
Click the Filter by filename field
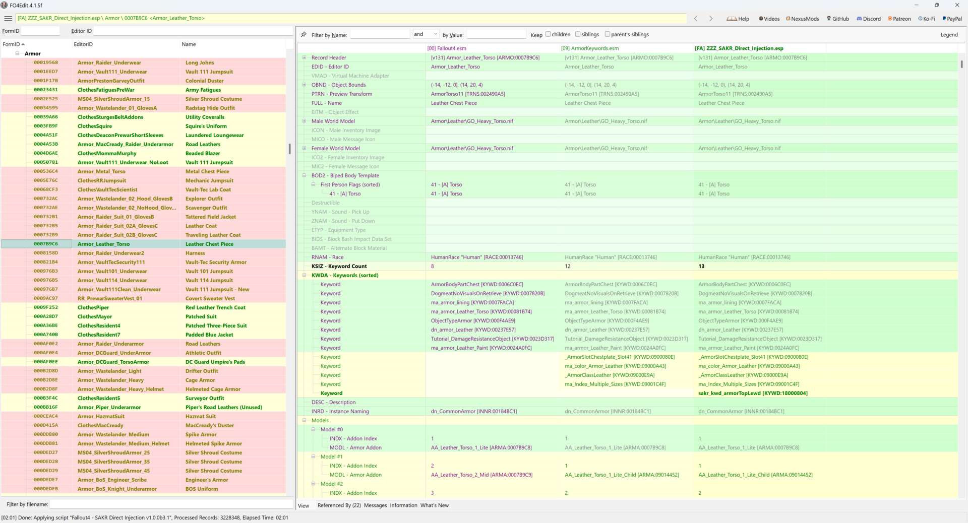click(x=171, y=504)
